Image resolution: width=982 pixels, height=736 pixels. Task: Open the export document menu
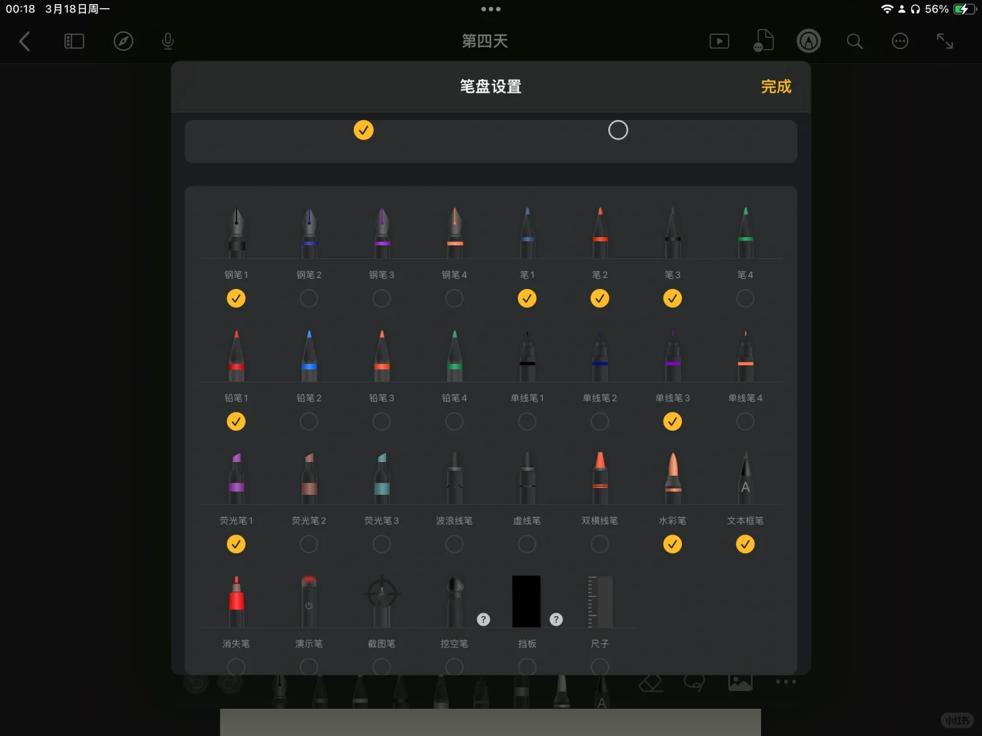point(764,41)
